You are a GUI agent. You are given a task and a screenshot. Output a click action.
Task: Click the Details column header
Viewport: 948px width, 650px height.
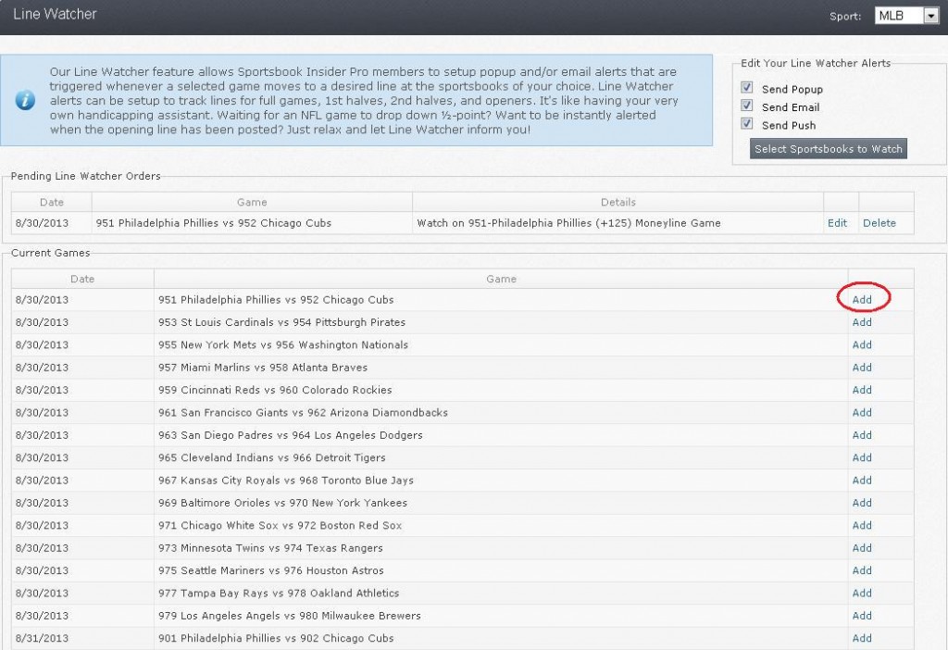[x=617, y=202]
